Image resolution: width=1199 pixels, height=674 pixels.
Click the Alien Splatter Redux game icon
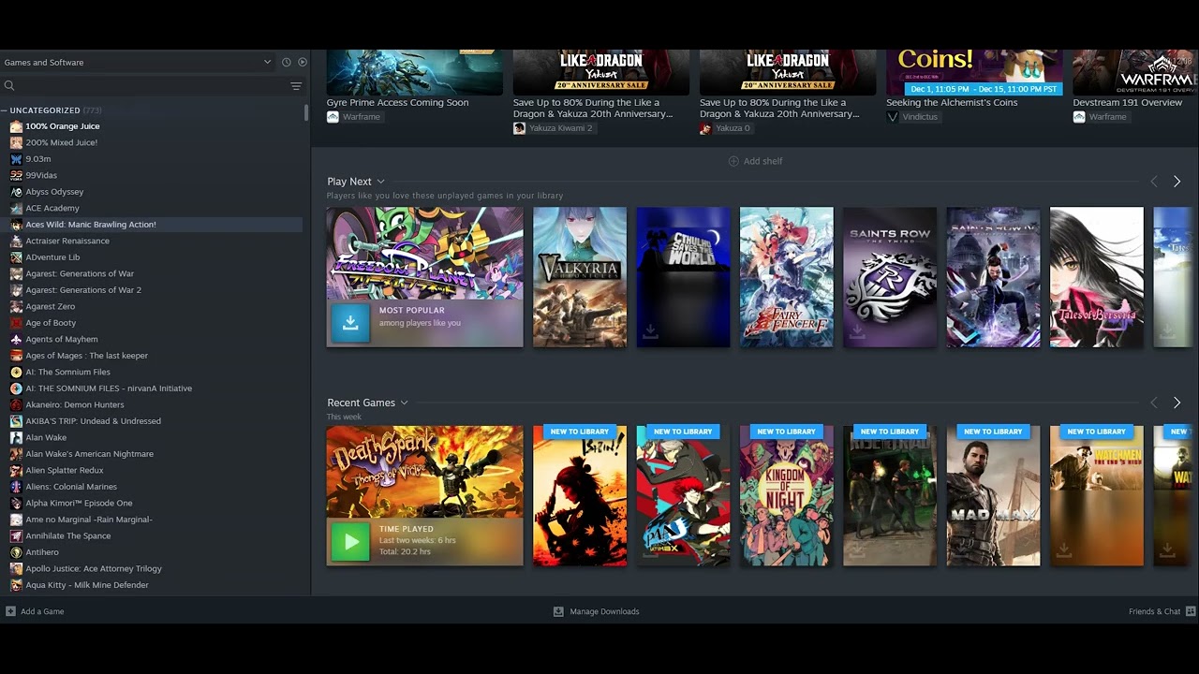point(16,470)
